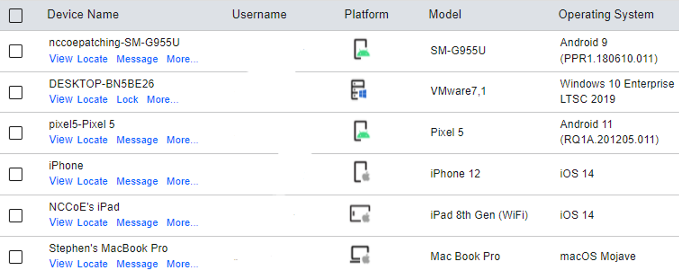
Task: Click Mac laptop icon for Stephen's MacBook Pro
Action: [360, 255]
